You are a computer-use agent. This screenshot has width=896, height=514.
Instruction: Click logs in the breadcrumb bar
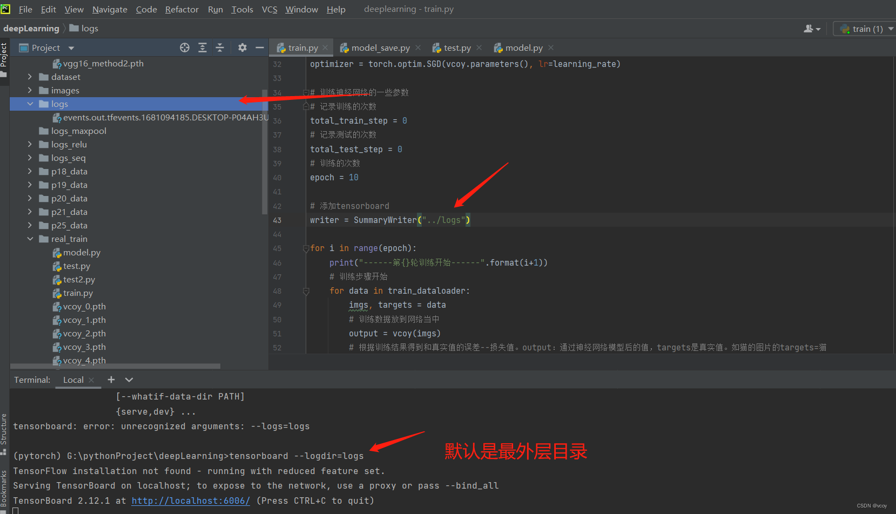84,28
